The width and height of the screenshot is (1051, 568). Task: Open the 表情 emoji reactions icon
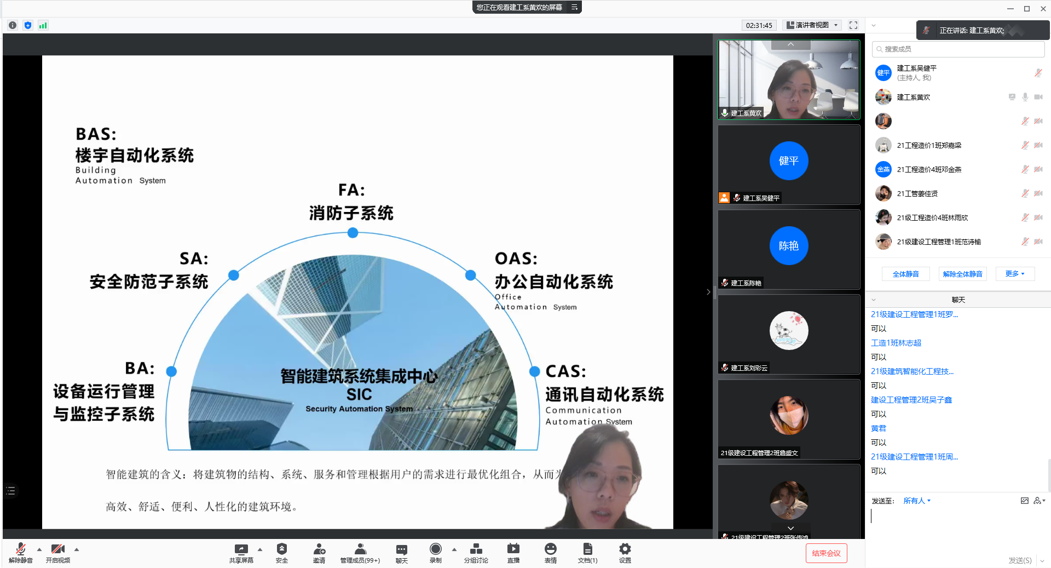pyautogui.click(x=550, y=549)
